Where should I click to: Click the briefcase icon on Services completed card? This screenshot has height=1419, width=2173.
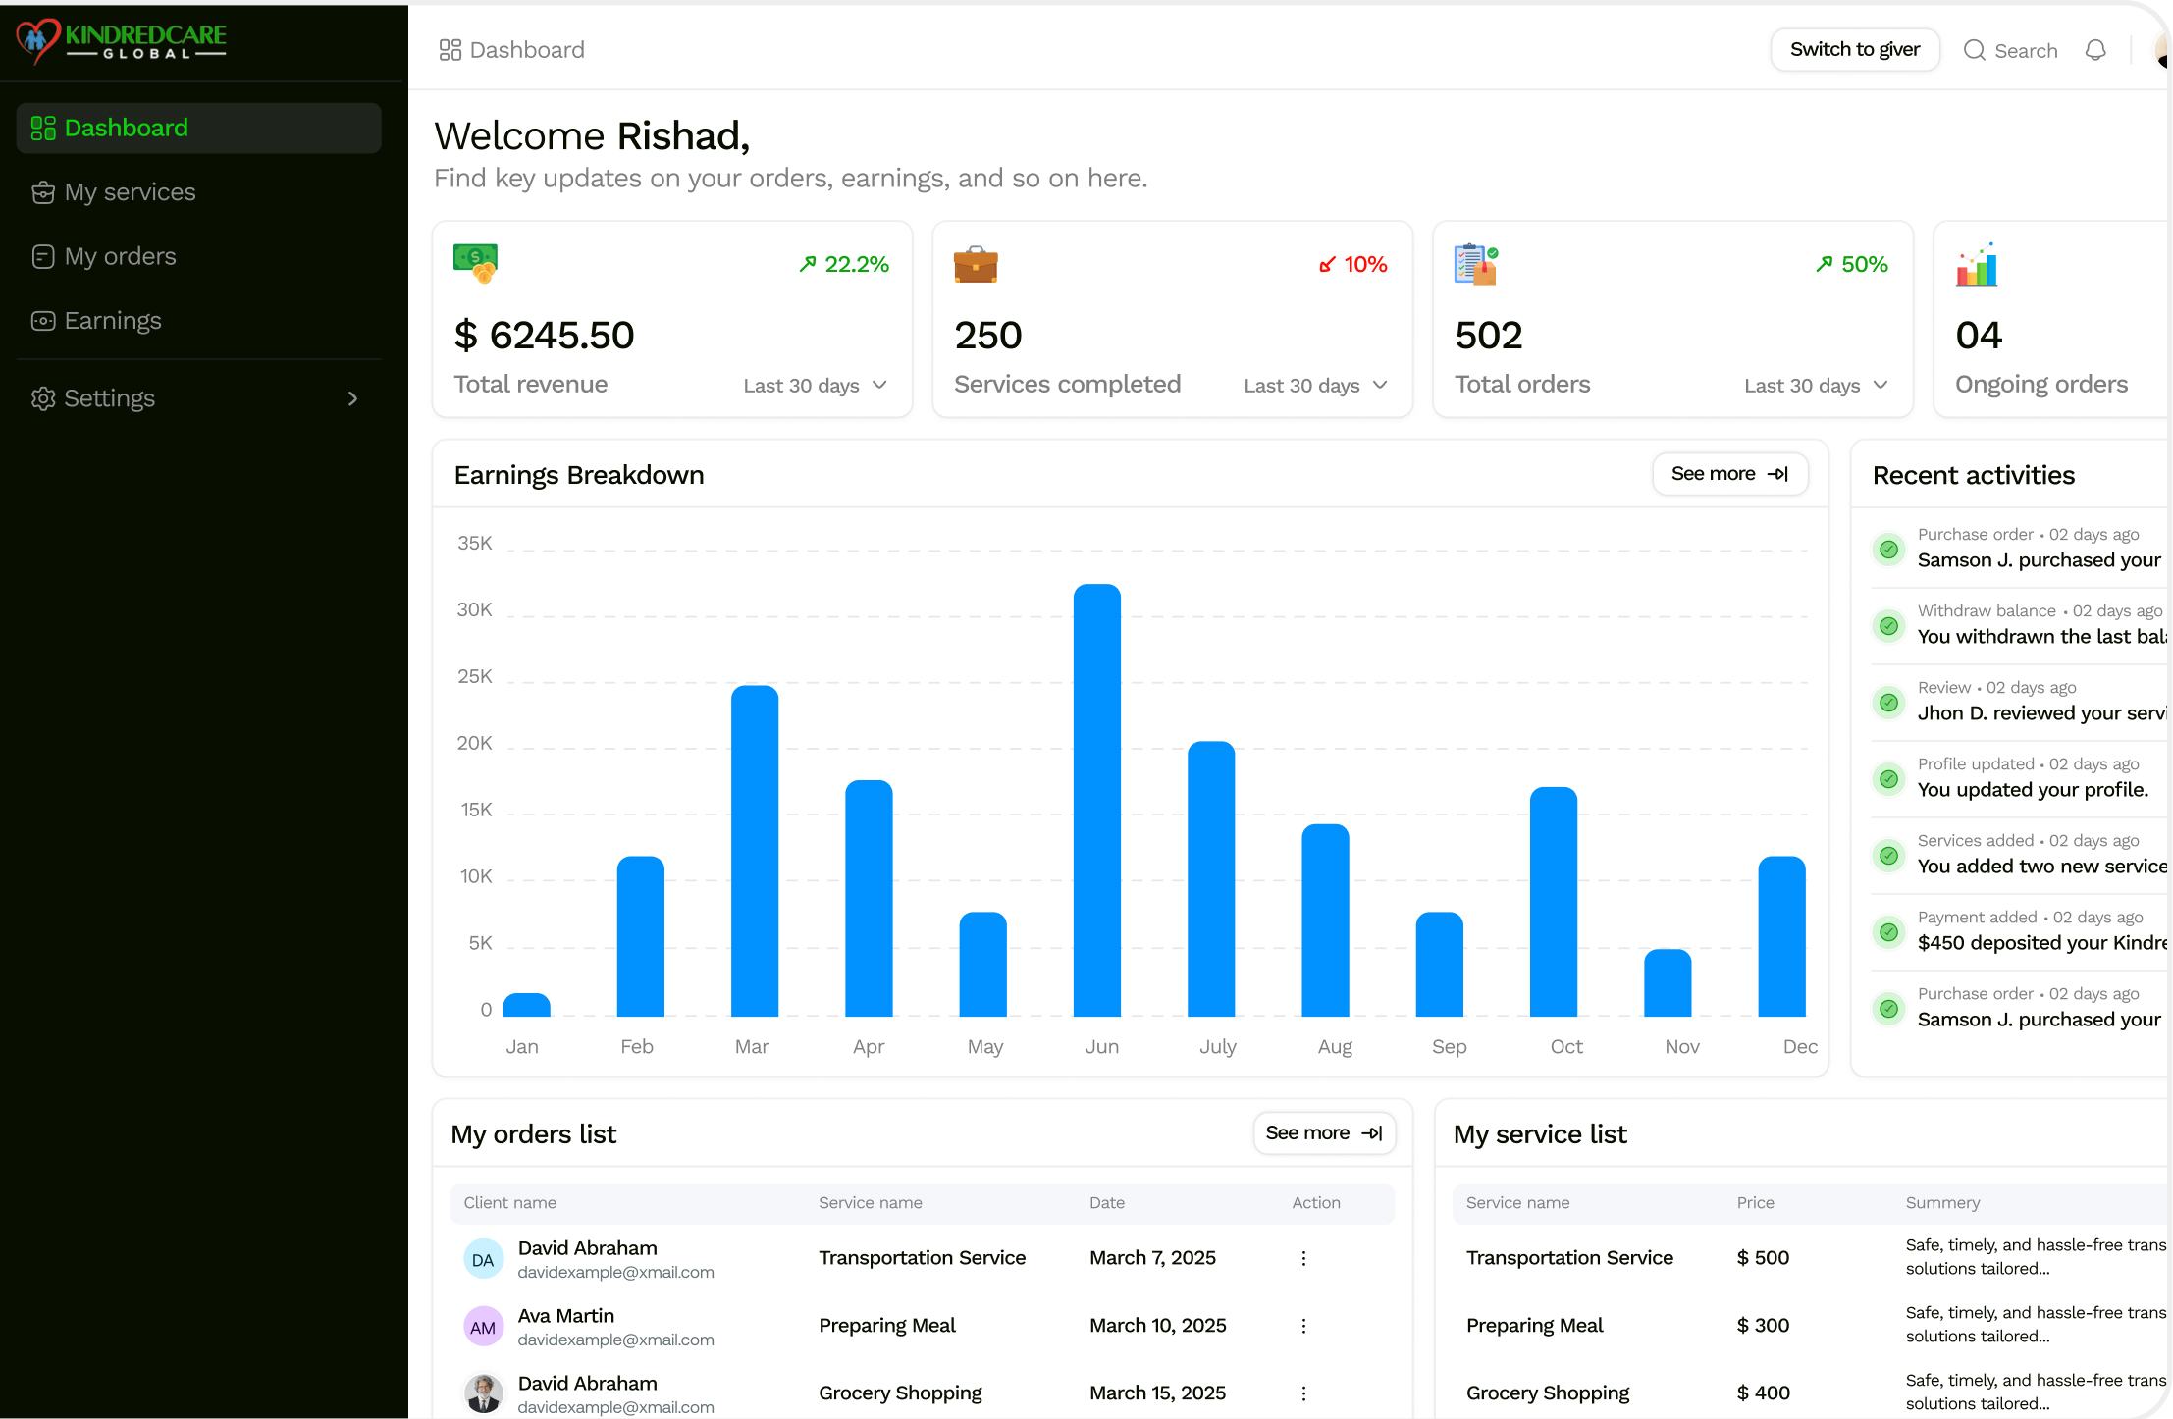pyautogui.click(x=976, y=264)
